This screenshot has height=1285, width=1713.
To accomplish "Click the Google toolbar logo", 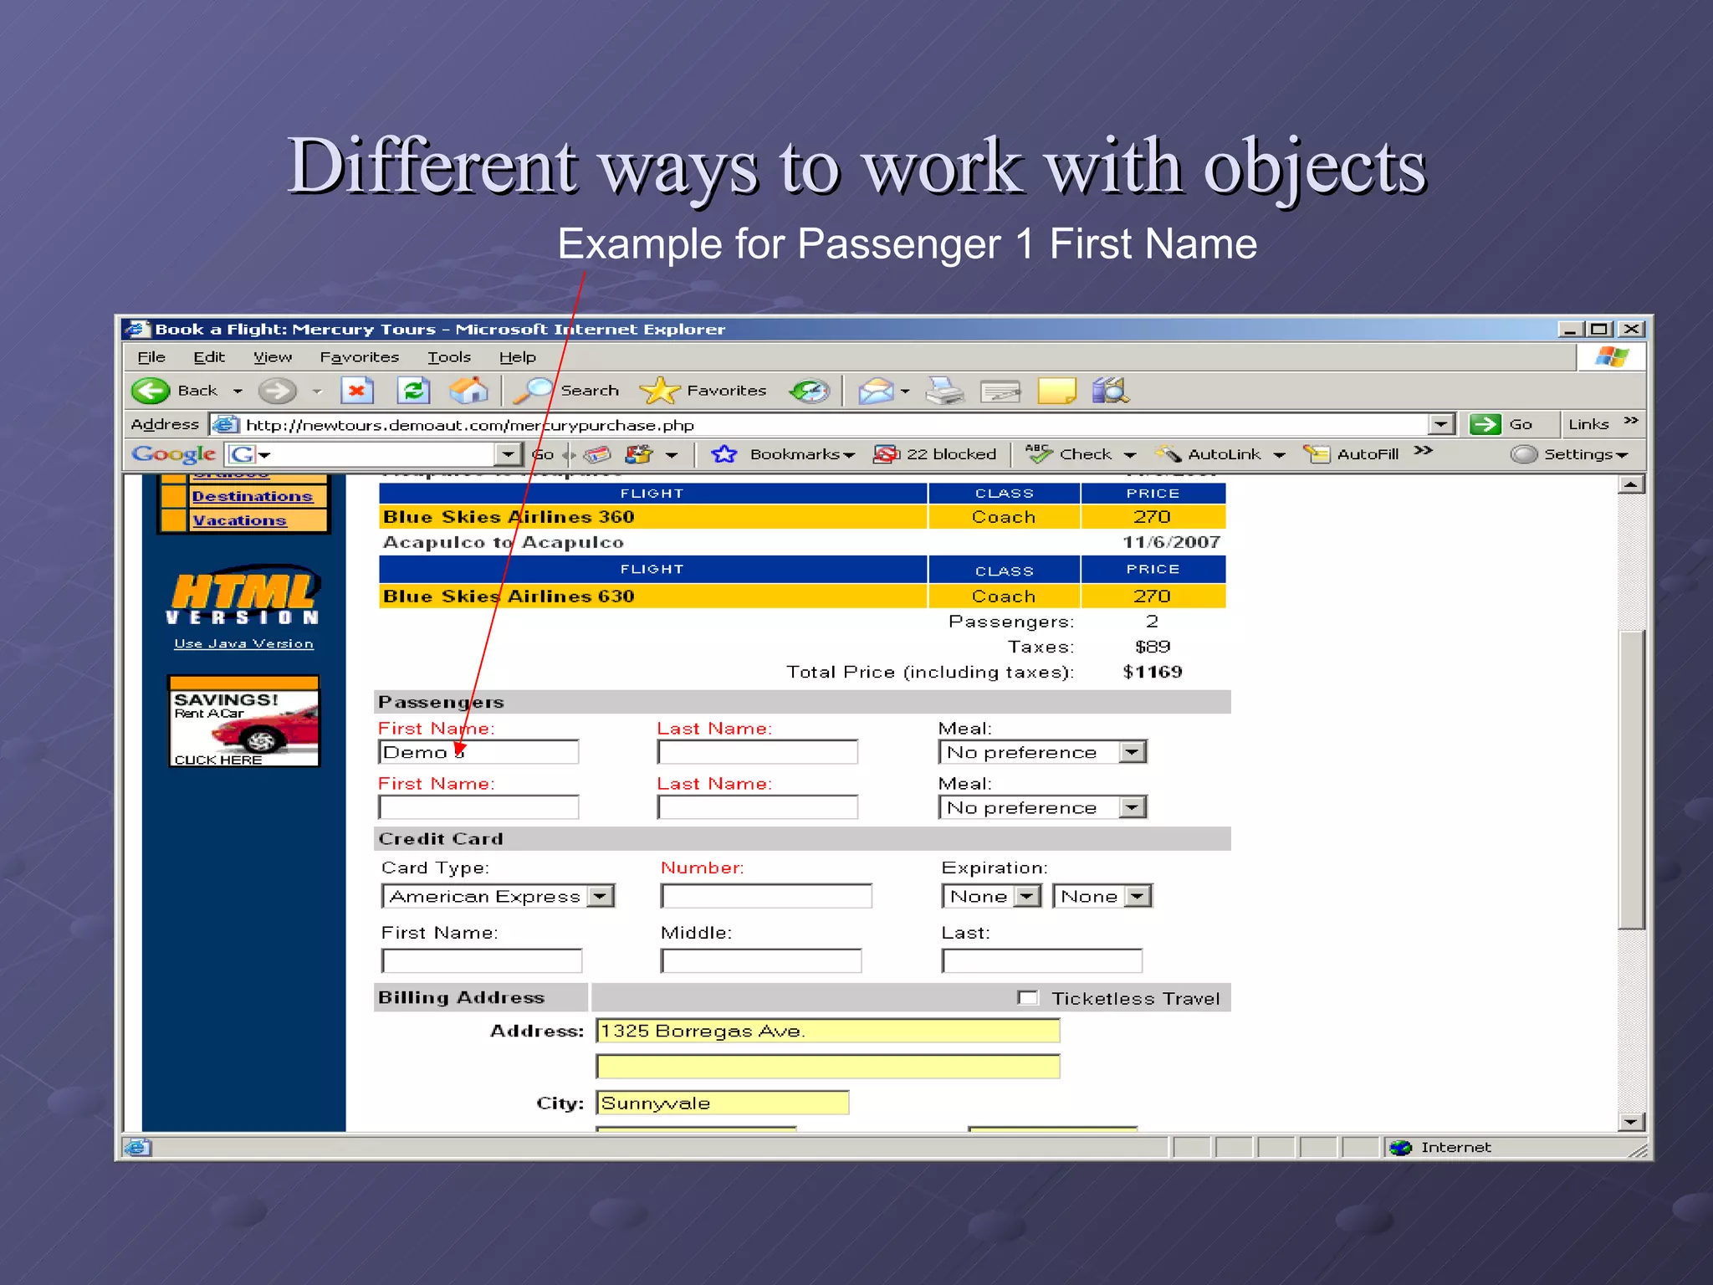I will tap(174, 454).
